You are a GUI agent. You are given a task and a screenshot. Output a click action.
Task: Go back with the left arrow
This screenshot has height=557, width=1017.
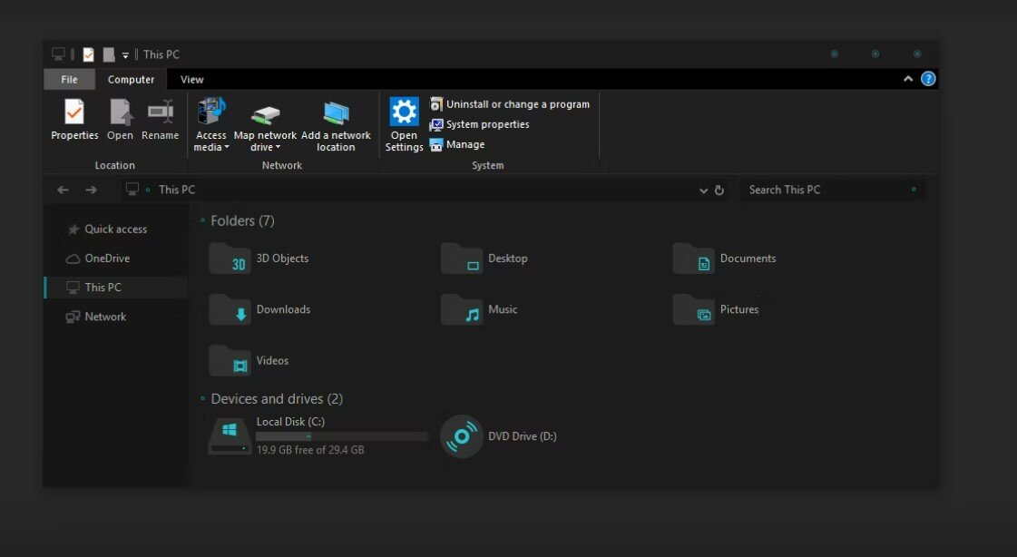63,190
